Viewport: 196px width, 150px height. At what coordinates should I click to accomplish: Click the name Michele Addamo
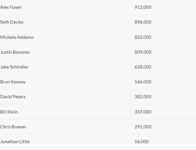[x=17, y=37]
